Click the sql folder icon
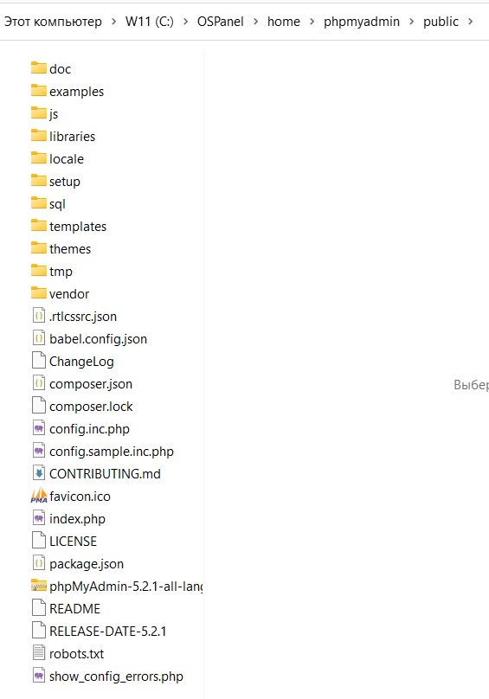The height and width of the screenshot is (699, 489). point(39,203)
